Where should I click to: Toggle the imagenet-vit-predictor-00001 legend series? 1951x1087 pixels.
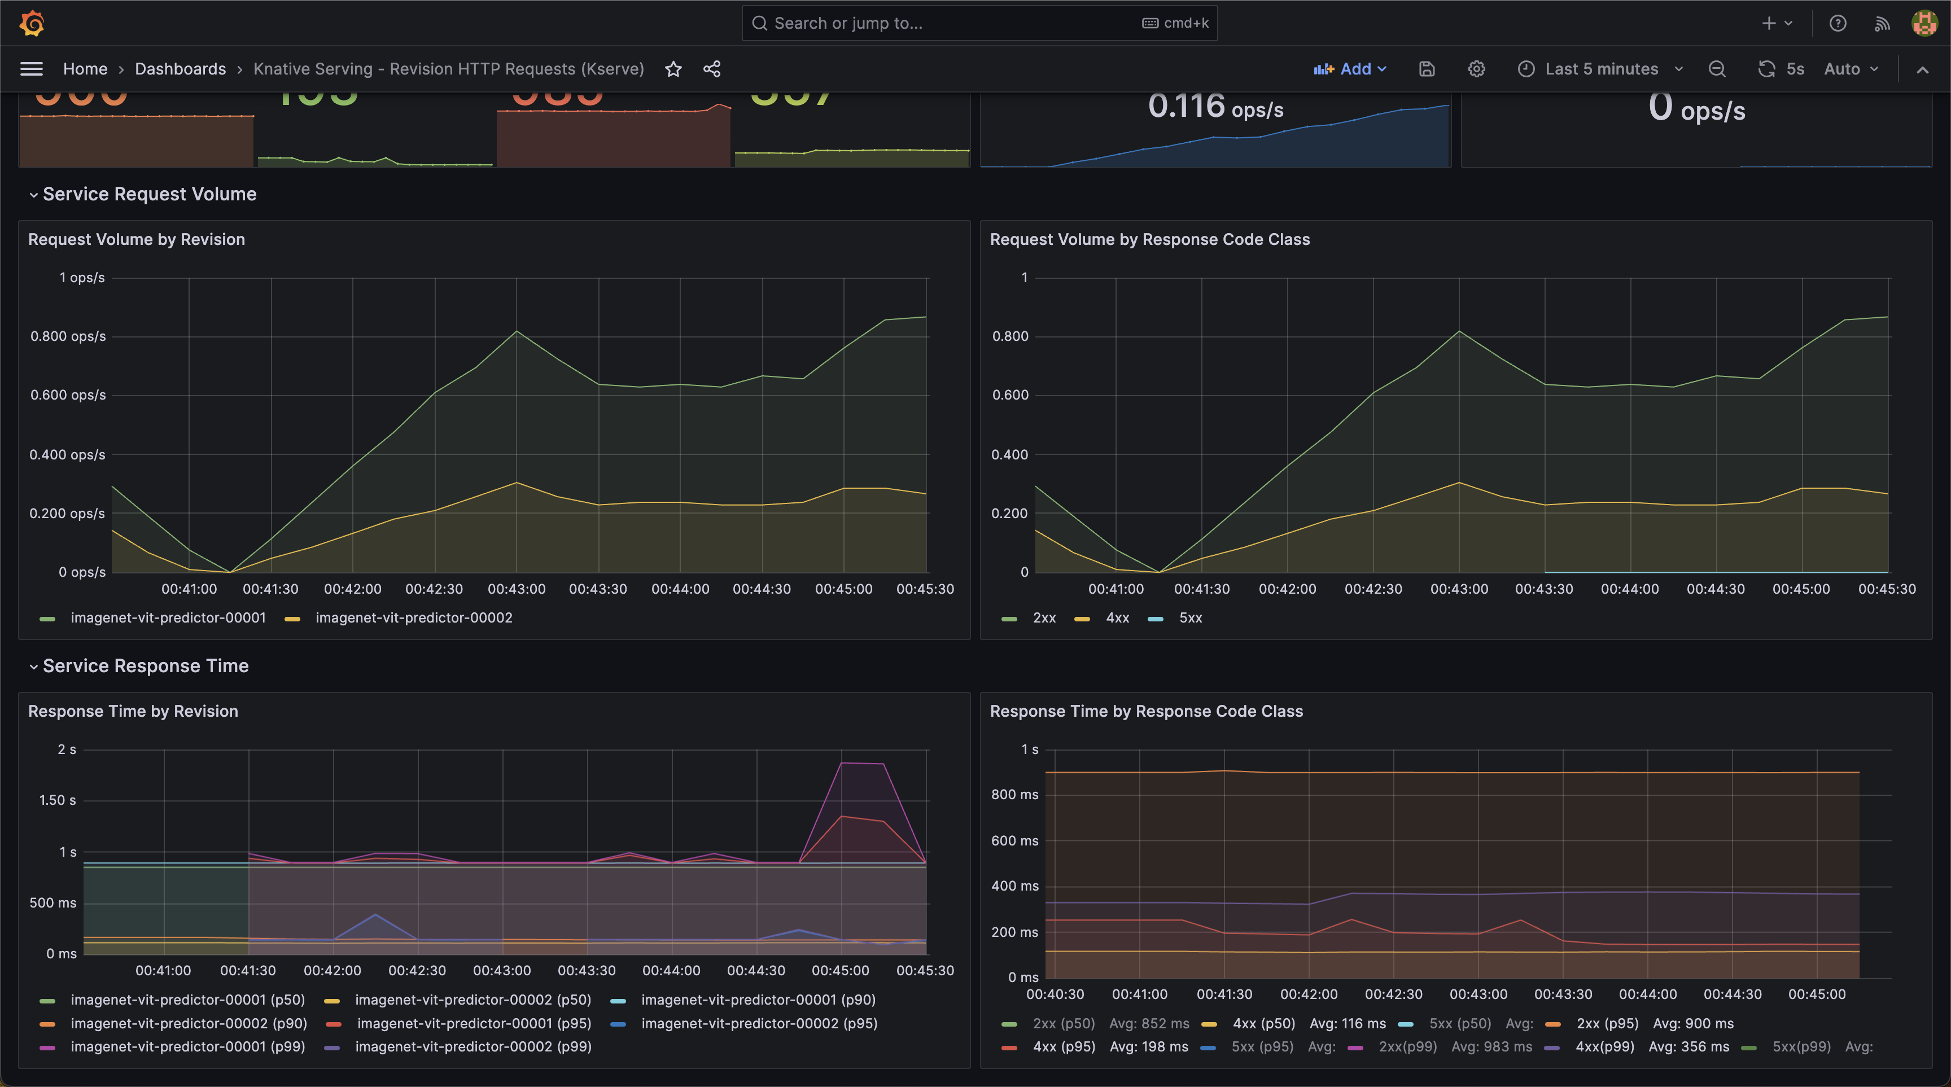[x=168, y=617]
